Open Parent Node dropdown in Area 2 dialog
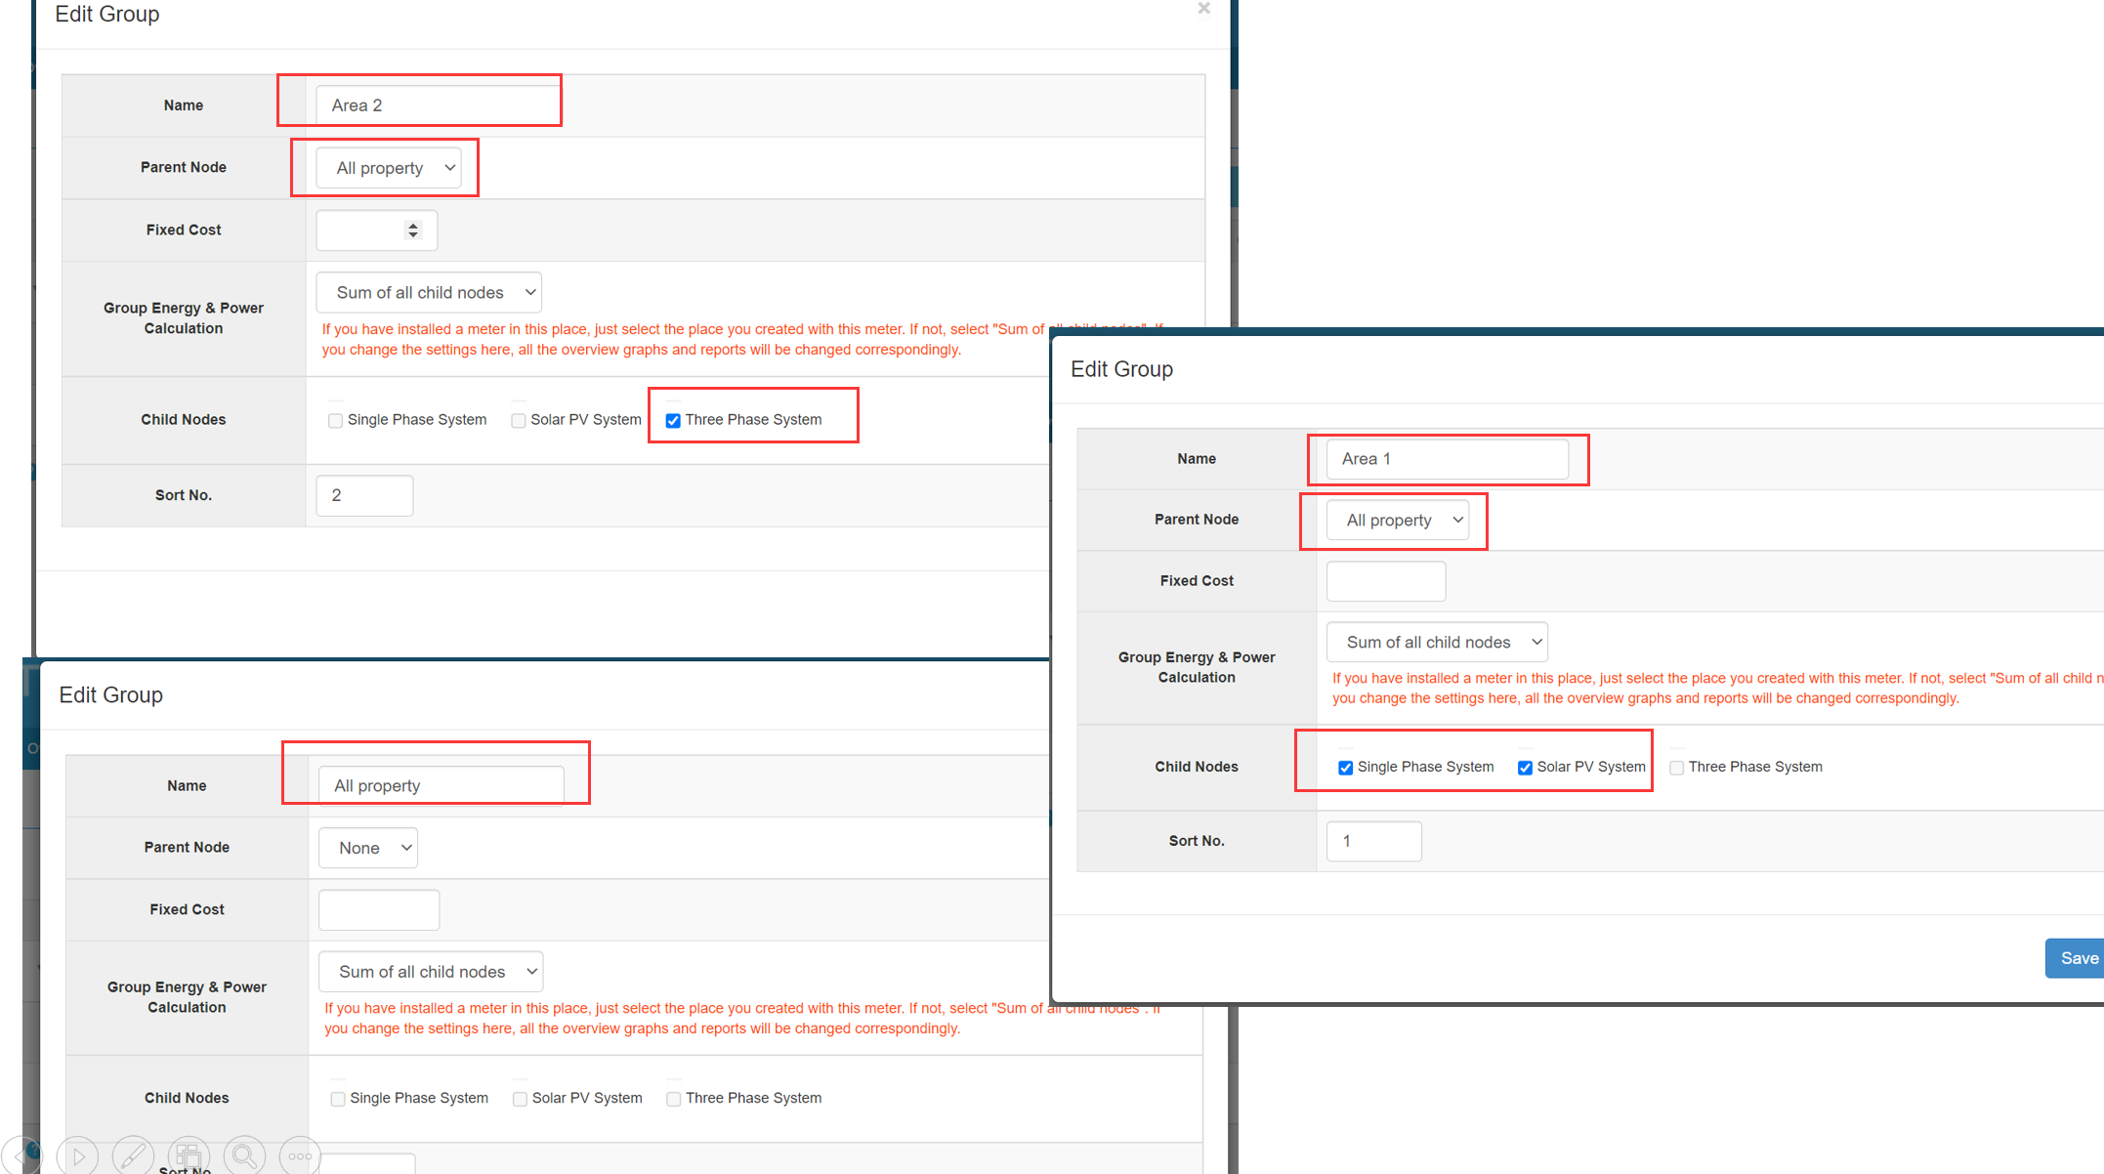This screenshot has height=1174, width=2104. click(x=388, y=168)
